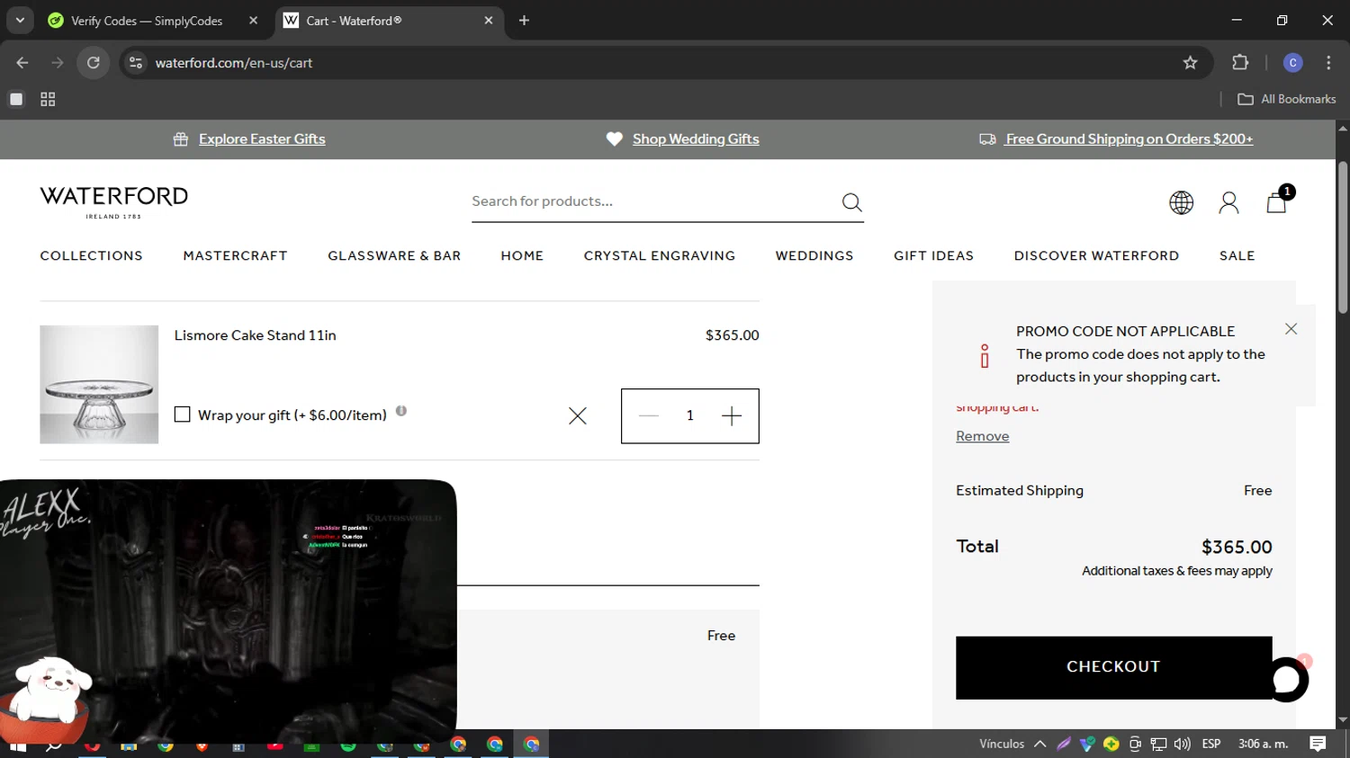Image resolution: width=1350 pixels, height=758 pixels.
Task: Click the Waterford logo
Action: (x=114, y=202)
